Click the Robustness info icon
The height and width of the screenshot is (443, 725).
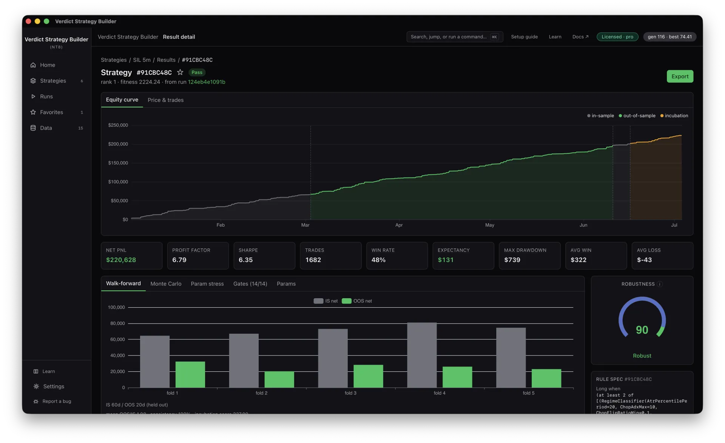660,284
